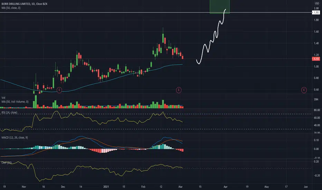Click the Apr label on the time axis
The height and width of the screenshot is (190, 322).
click(226, 187)
